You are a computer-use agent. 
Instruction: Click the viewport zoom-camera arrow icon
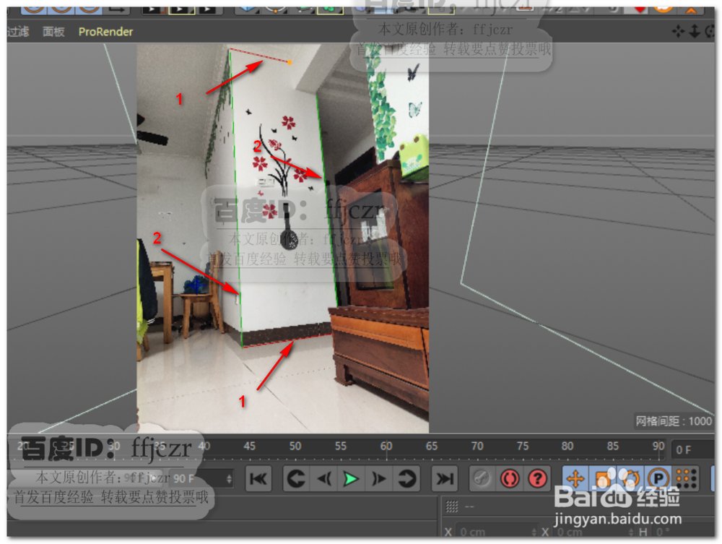tap(695, 32)
